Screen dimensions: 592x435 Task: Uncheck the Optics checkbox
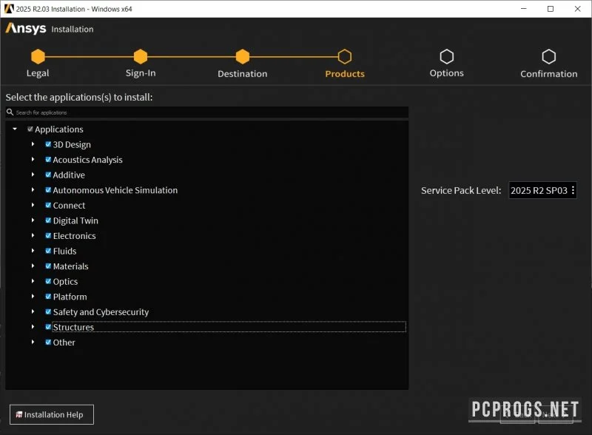point(48,281)
